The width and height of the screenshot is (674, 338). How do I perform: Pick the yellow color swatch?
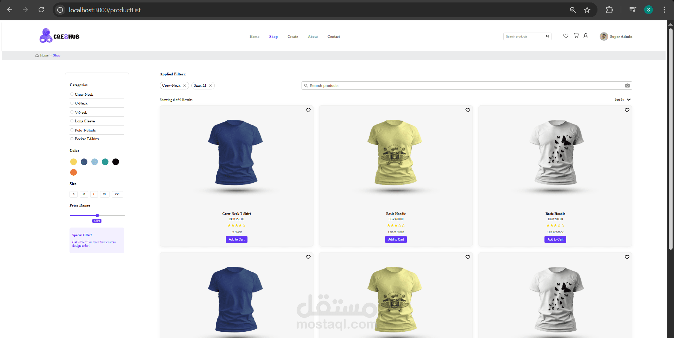[73, 162]
